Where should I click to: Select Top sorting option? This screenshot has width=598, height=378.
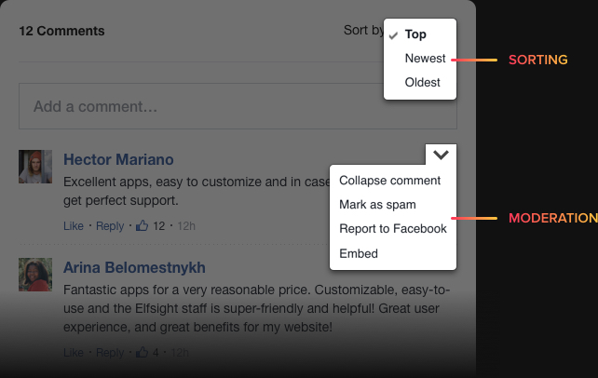click(x=415, y=34)
